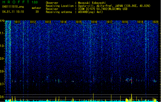Click the 1018 time marker
This screenshot has height=102, width=161.
[x=125, y=22]
